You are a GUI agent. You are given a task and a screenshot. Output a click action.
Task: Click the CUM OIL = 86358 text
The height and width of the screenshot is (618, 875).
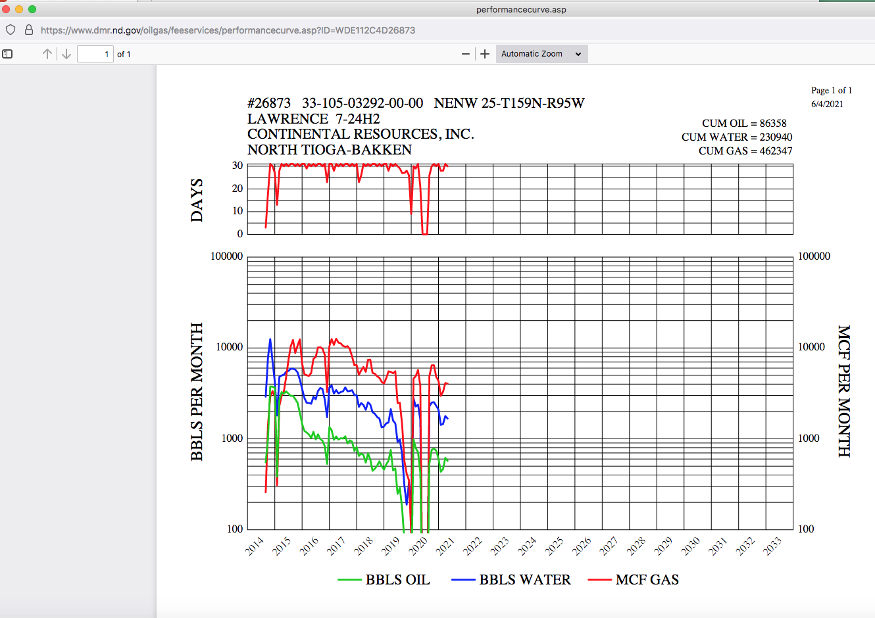pyautogui.click(x=744, y=123)
